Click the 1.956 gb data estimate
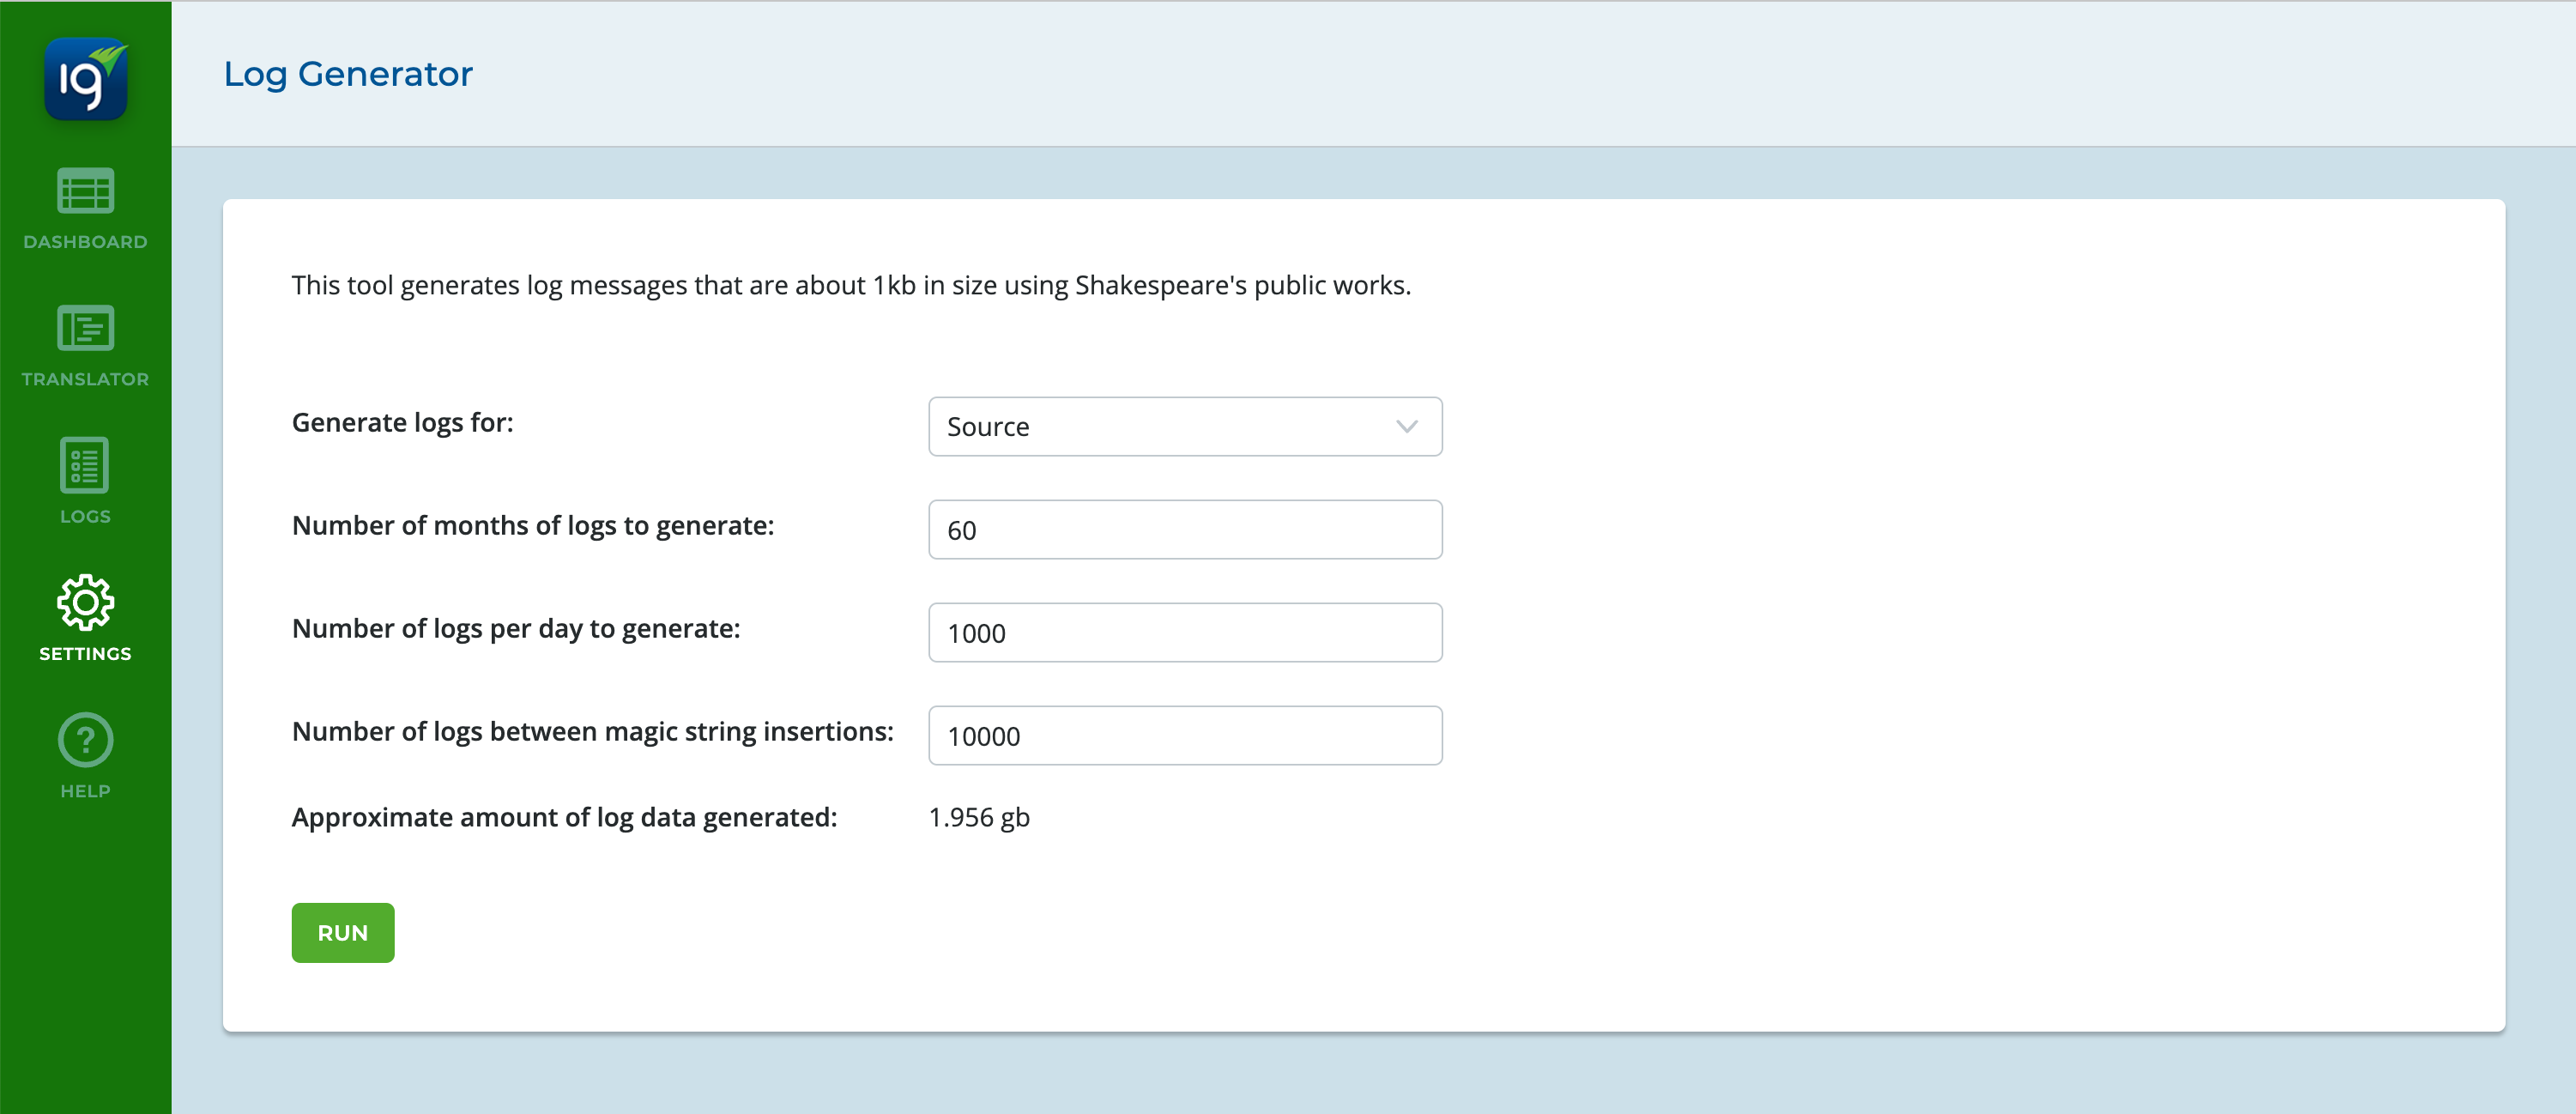The height and width of the screenshot is (1114, 2576). click(979, 818)
